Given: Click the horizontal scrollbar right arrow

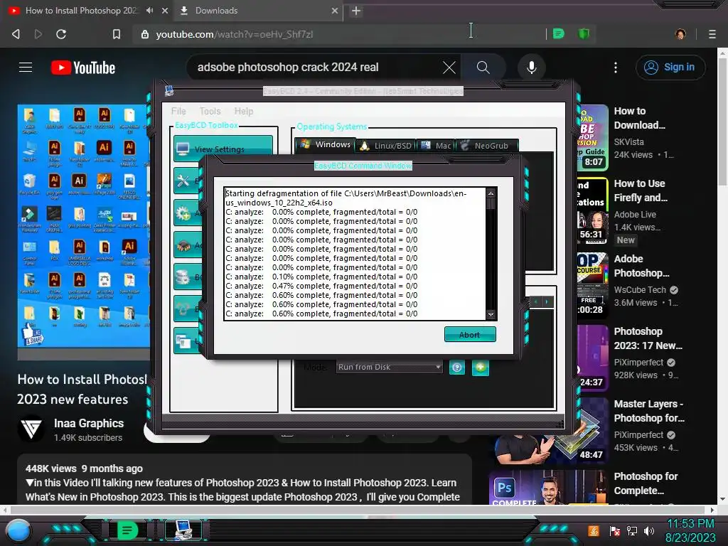Looking at the screenshot, I should click(712, 510).
